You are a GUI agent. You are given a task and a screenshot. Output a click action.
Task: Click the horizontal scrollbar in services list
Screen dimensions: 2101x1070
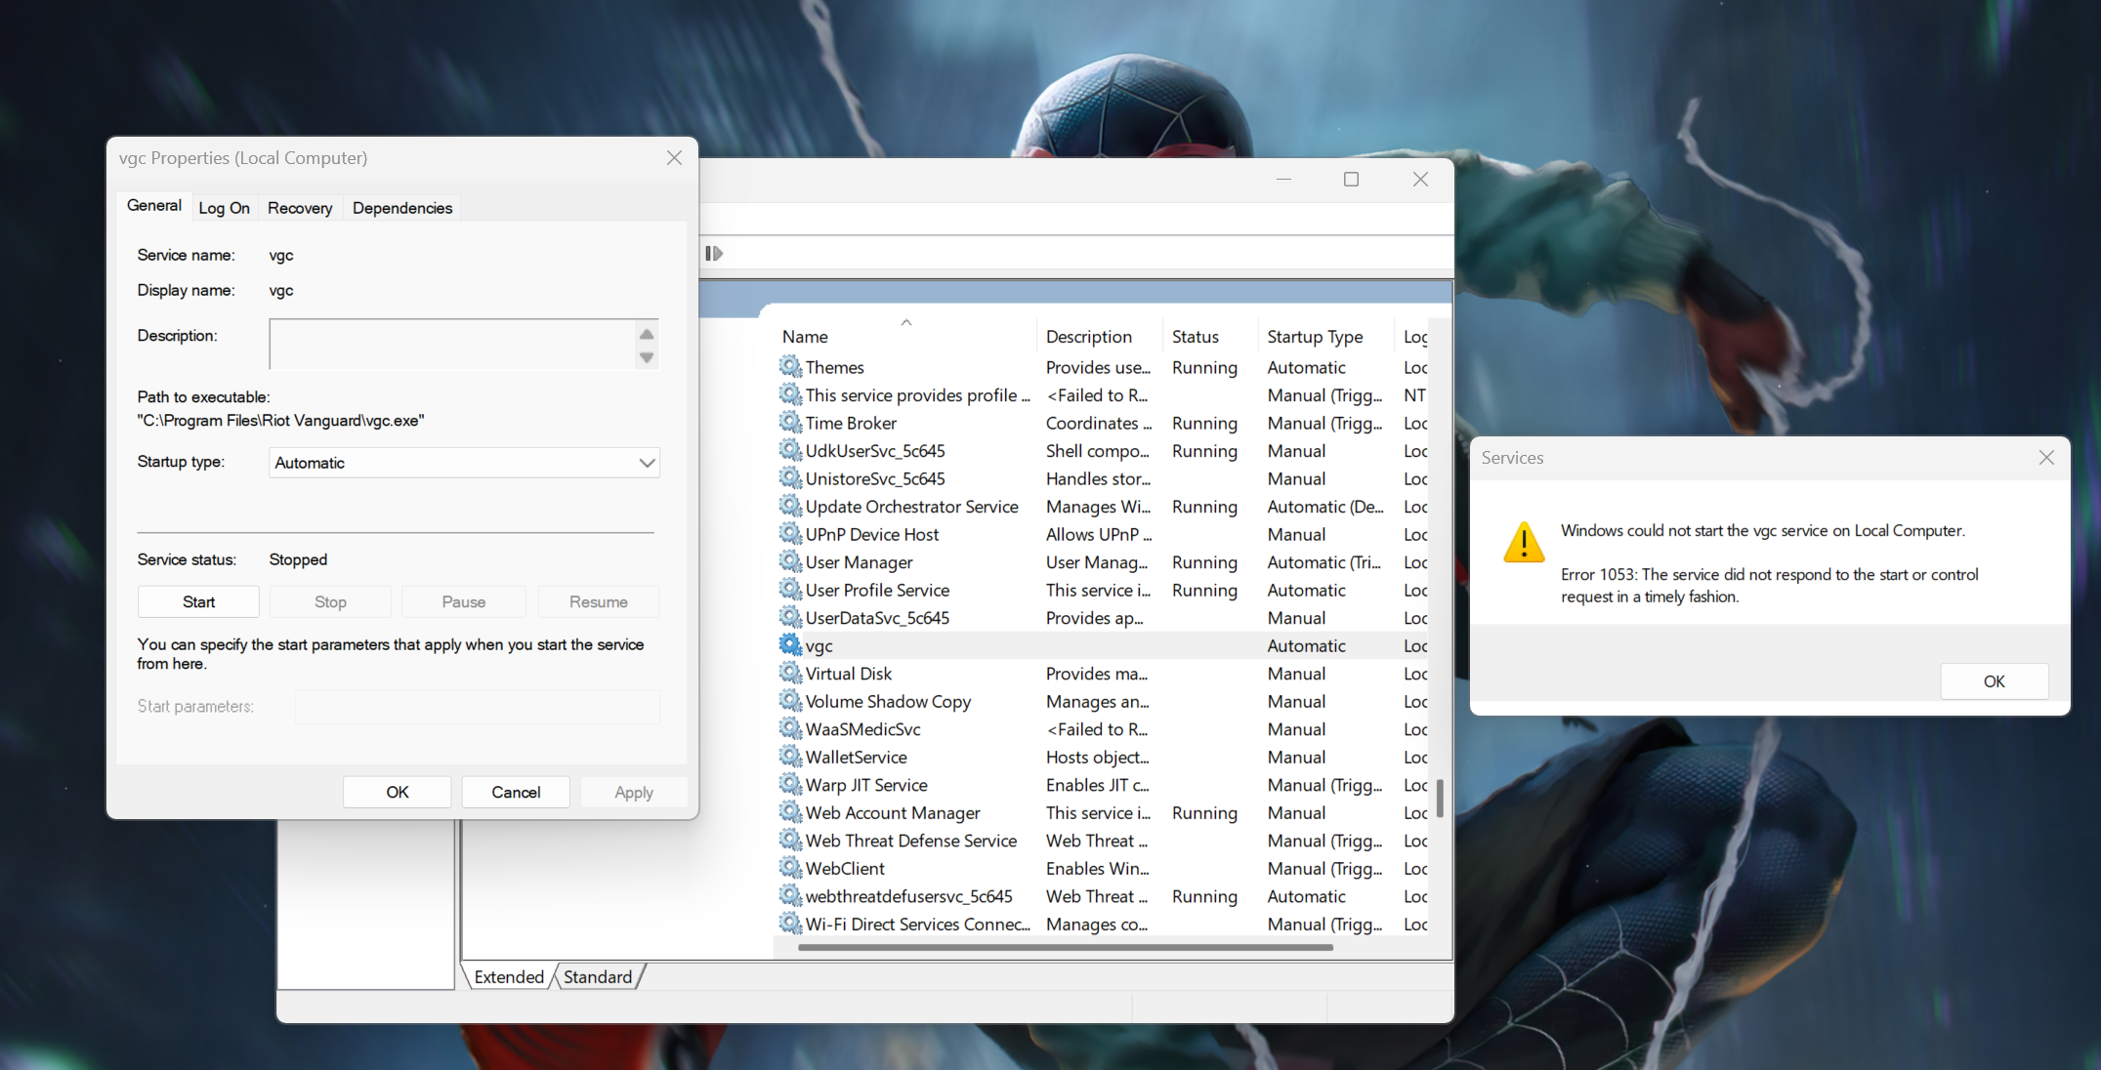pyautogui.click(x=1065, y=947)
